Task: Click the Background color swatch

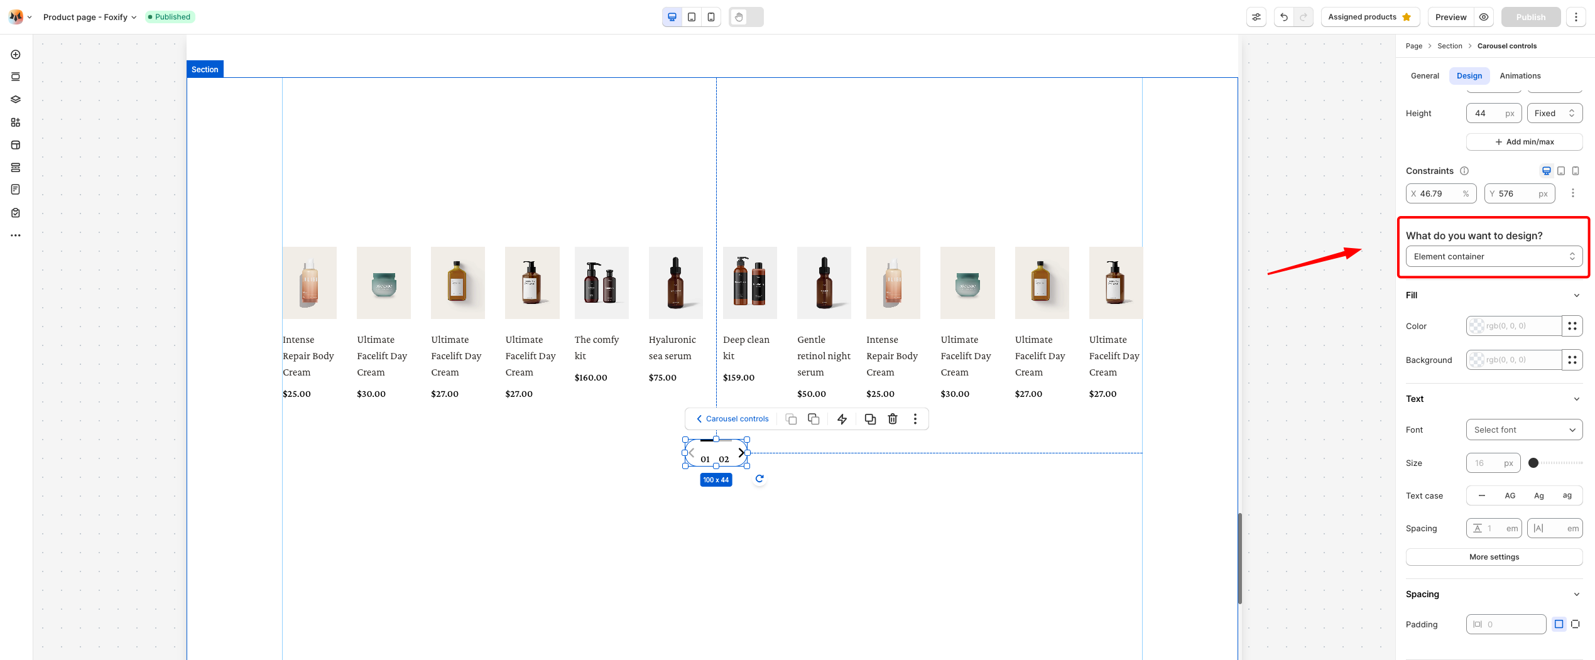Action: coord(1477,360)
